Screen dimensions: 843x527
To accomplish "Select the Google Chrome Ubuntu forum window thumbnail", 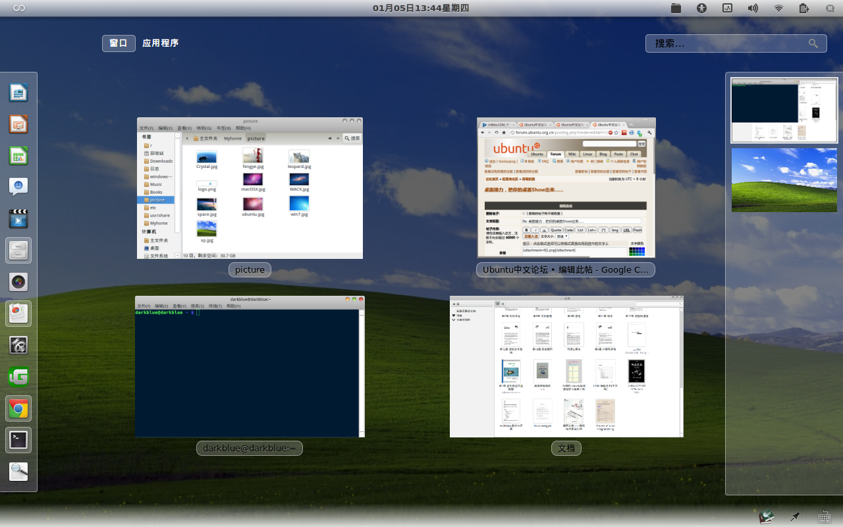I will [566, 188].
